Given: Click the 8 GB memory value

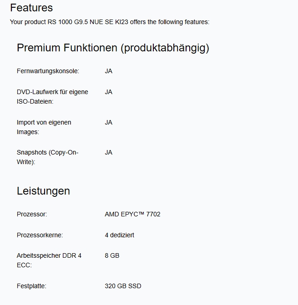Looking at the screenshot, I should (x=112, y=255).
